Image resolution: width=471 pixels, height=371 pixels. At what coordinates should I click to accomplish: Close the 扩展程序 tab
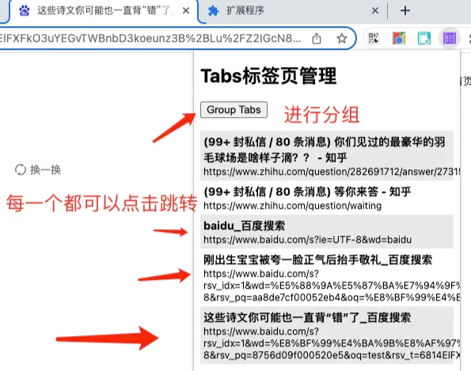[375, 11]
